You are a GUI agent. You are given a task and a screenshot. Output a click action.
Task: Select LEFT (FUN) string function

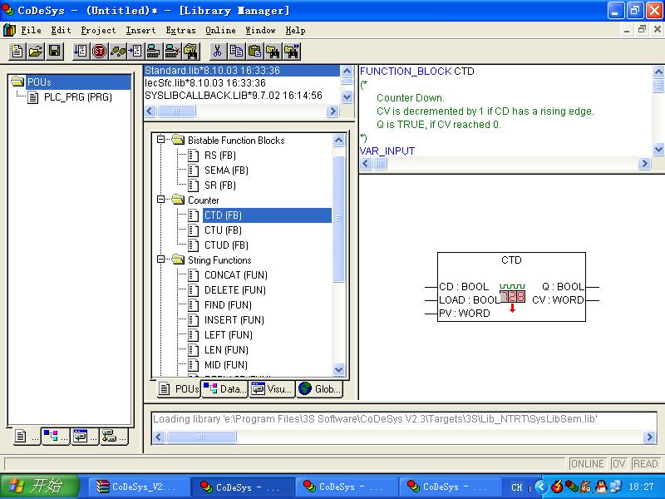click(228, 335)
